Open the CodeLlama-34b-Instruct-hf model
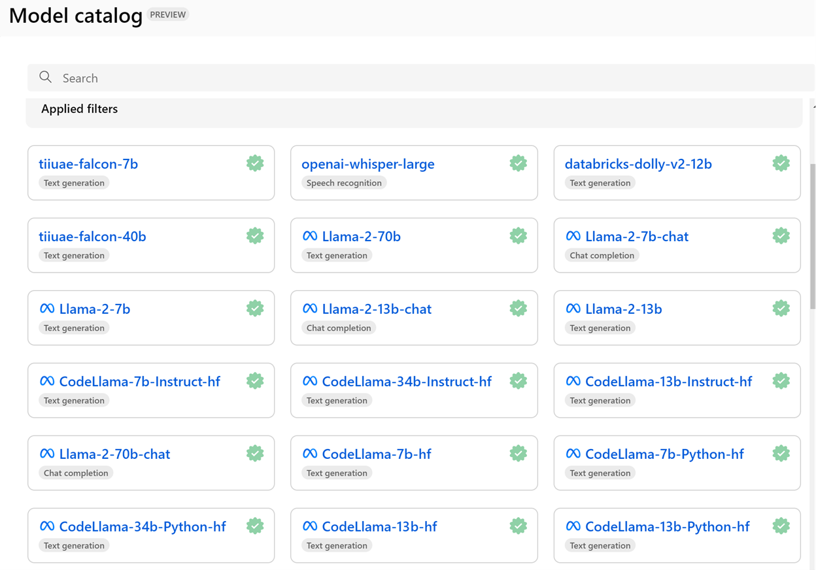Screen dimensions: 816x570 [406, 382]
